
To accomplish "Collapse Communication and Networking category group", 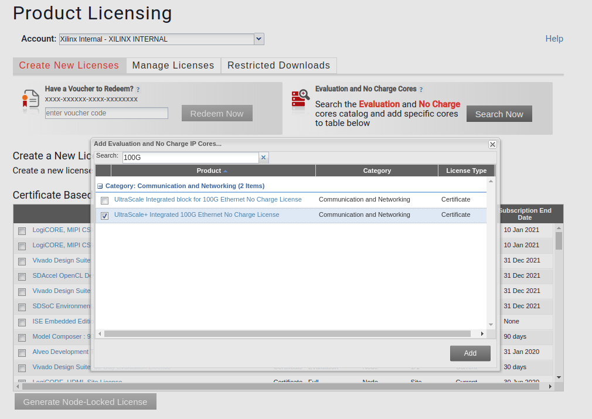I will coord(100,186).
